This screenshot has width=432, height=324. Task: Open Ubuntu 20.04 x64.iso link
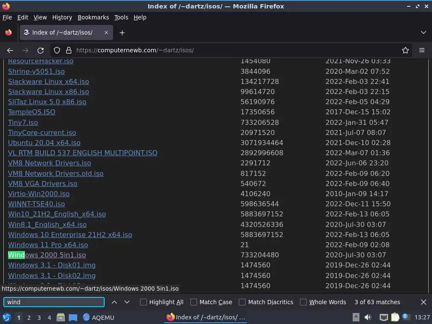click(x=44, y=143)
